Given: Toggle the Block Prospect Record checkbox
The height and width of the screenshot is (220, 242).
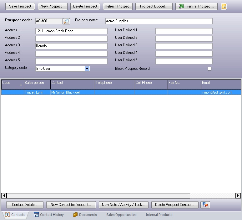Looking at the screenshot, I should point(209,69).
